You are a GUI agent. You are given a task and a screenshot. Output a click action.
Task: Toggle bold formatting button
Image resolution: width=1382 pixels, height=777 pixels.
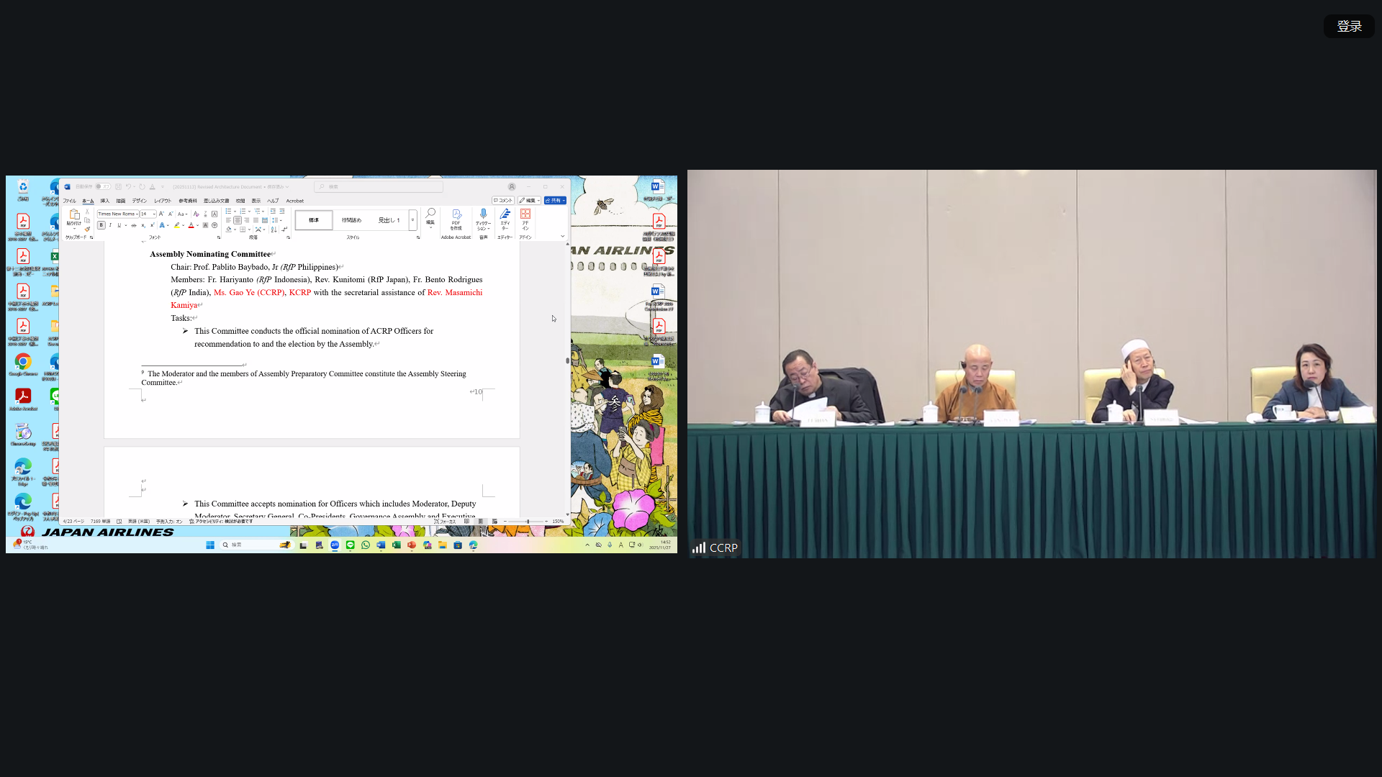click(101, 225)
